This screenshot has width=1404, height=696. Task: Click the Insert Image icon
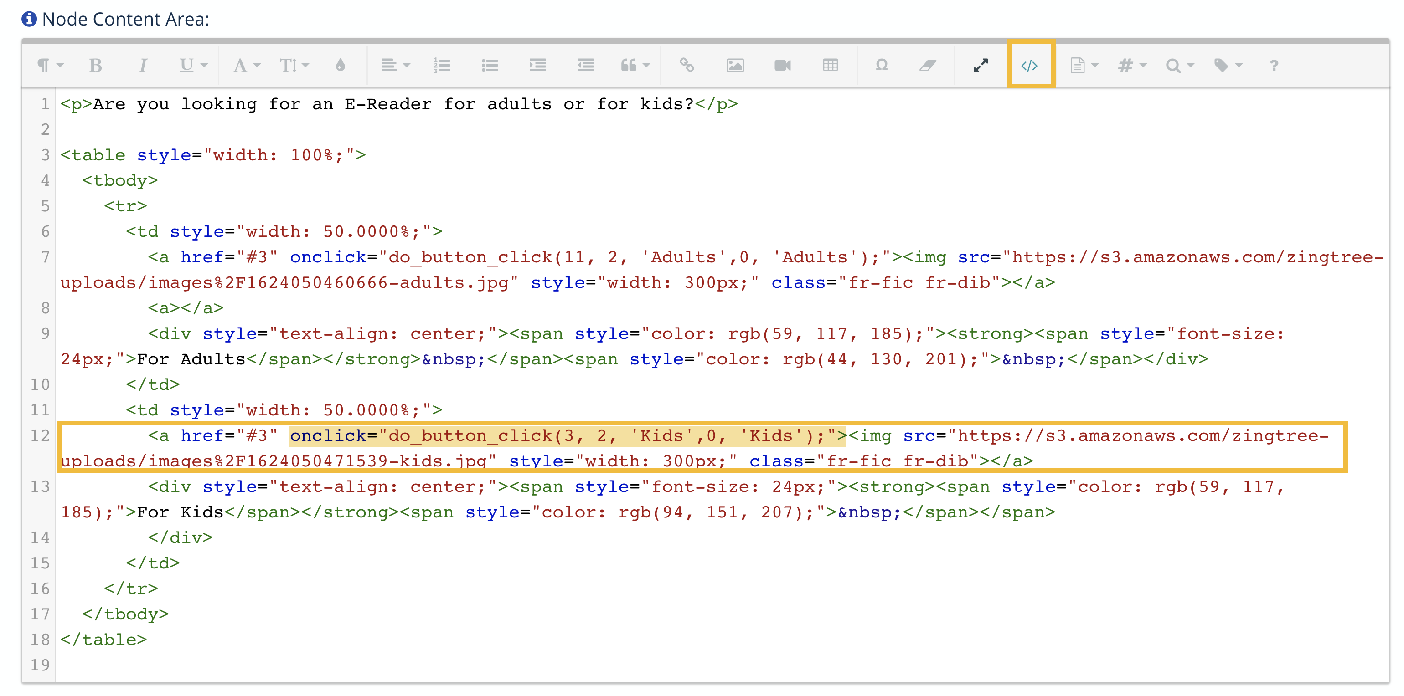click(x=735, y=65)
